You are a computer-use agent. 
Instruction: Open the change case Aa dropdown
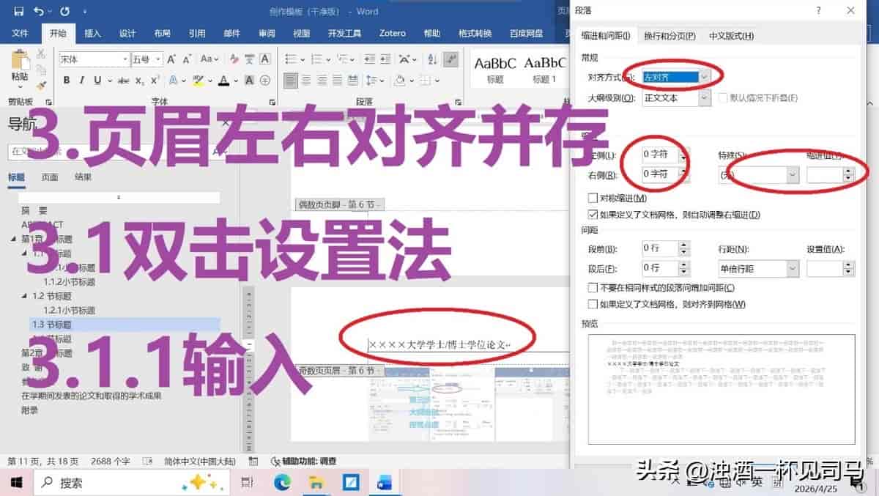click(209, 59)
